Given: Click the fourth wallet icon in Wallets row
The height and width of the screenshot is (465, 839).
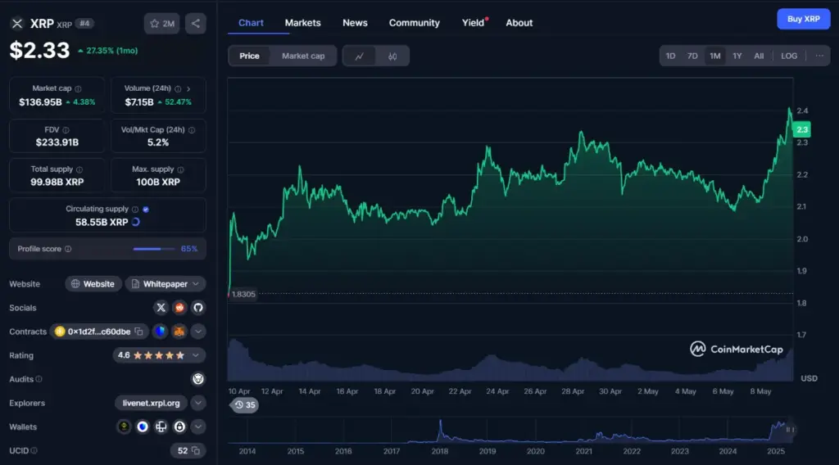Looking at the screenshot, I should pyautogui.click(x=179, y=427).
